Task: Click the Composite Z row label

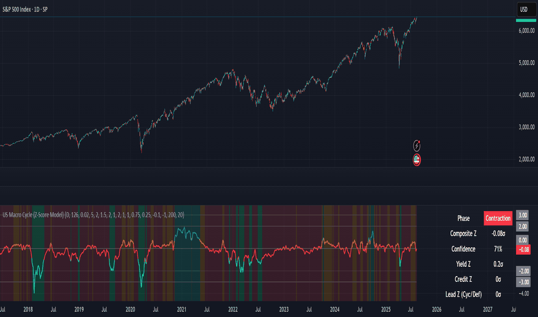Action: point(463,233)
